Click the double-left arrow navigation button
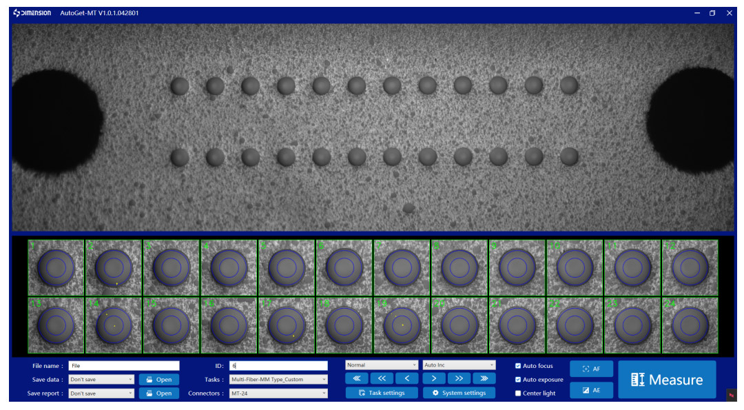This screenshot has width=744, height=410. coord(382,379)
